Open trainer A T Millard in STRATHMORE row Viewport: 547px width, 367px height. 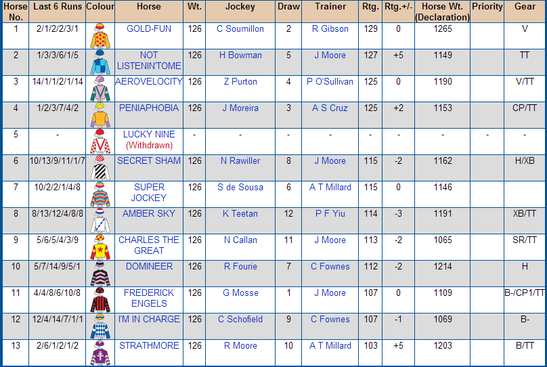[x=330, y=345]
